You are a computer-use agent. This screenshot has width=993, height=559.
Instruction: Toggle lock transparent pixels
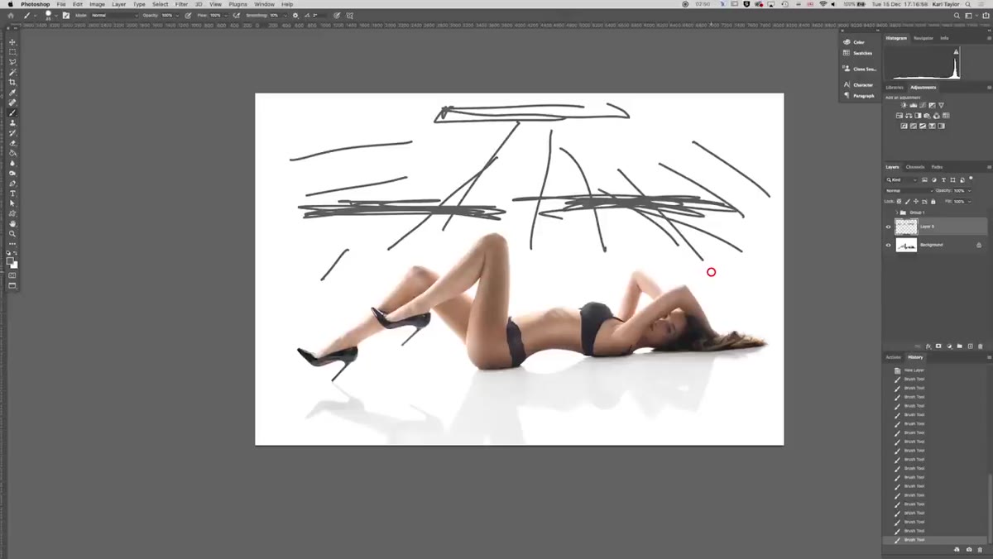899,201
